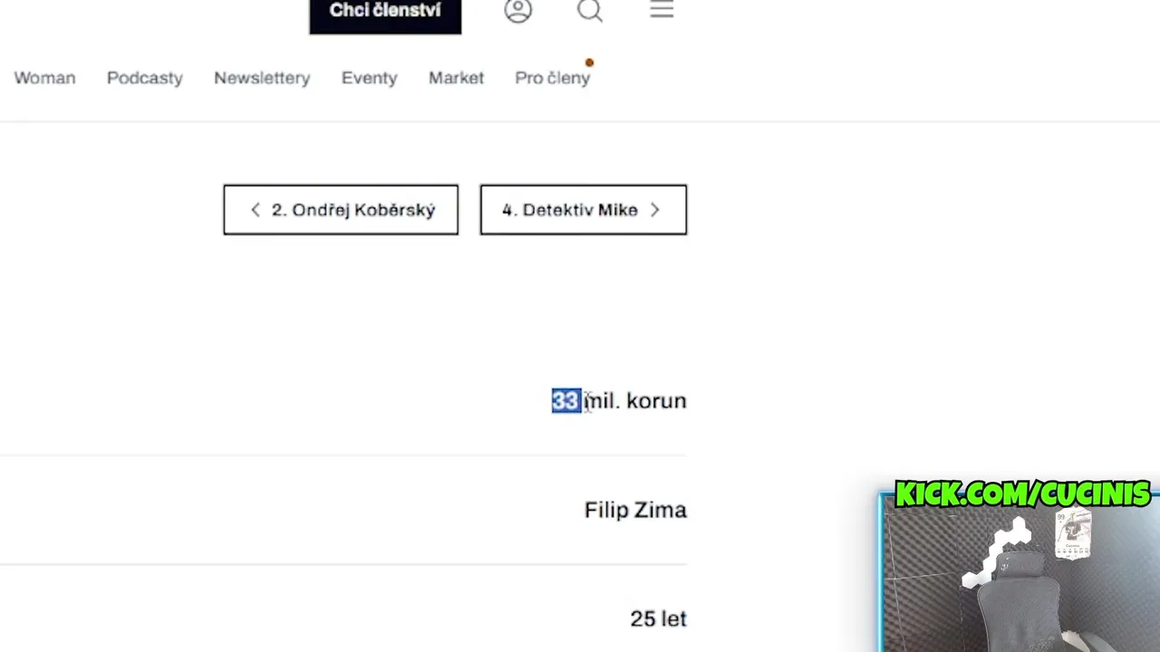Click orange notification dot above Pro členy

[589, 62]
